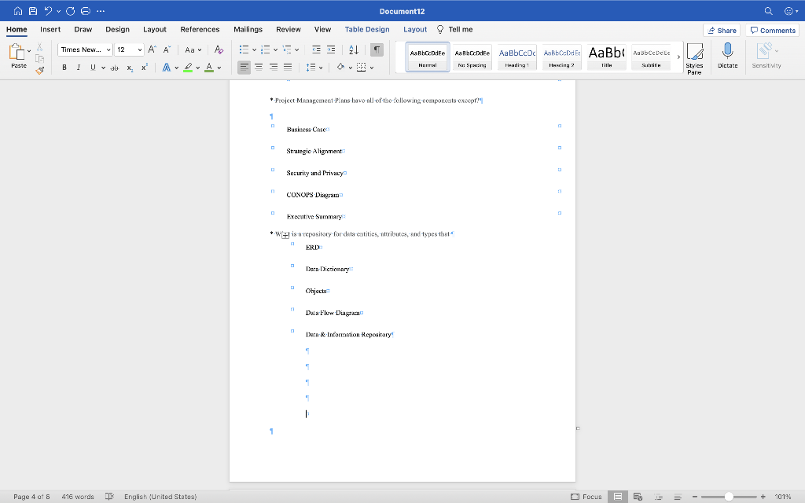Toggle the show paragraph marks button
The width and height of the screenshot is (805, 503).
pos(377,50)
